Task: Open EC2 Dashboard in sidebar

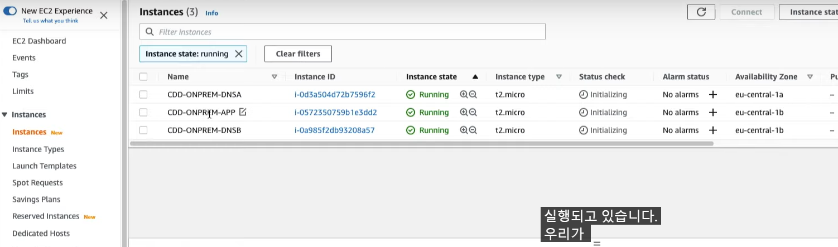Action: [x=39, y=41]
